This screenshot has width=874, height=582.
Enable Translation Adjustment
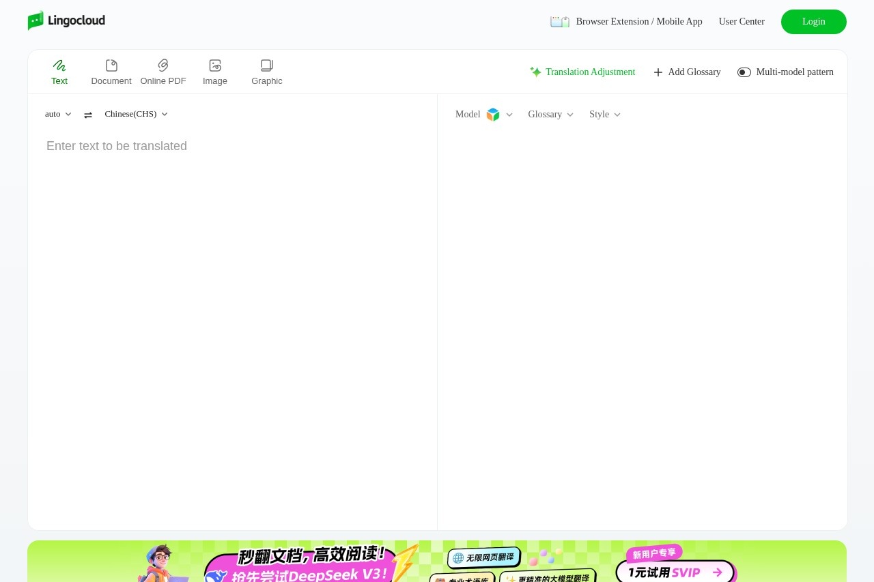(x=590, y=72)
